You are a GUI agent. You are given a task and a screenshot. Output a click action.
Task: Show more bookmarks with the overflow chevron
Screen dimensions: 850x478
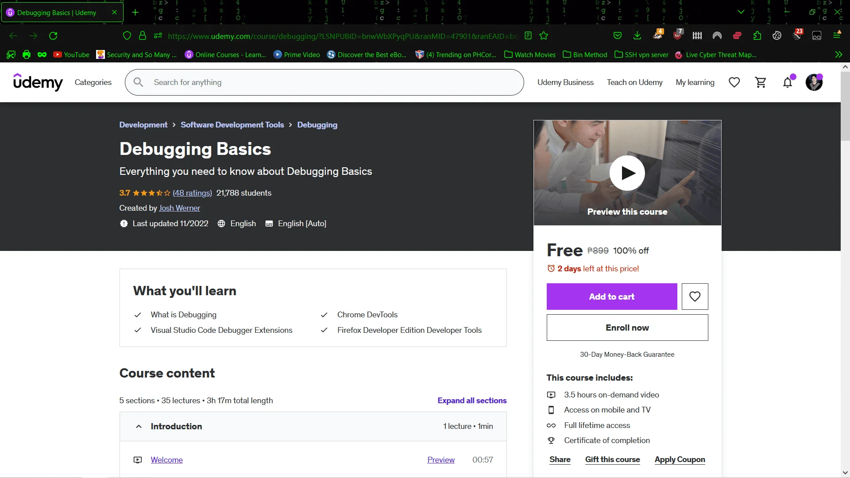838,55
